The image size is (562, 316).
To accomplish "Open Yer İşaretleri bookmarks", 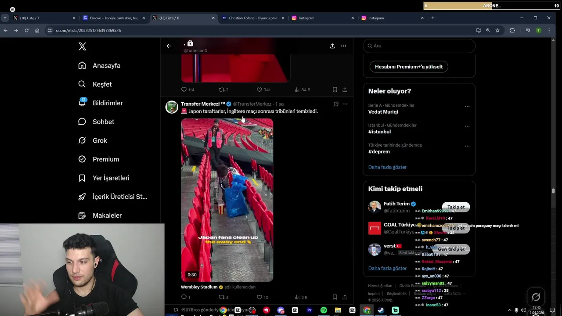I will click(104, 178).
